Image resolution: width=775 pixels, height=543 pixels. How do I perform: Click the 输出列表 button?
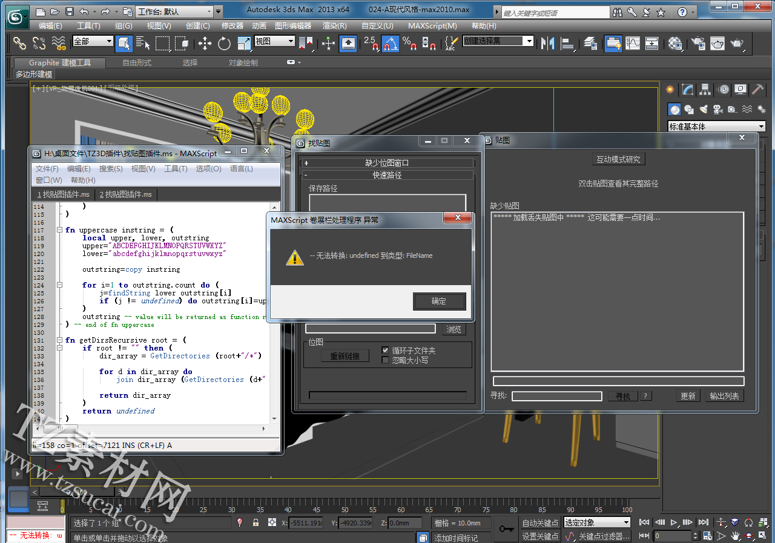(724, 396)
